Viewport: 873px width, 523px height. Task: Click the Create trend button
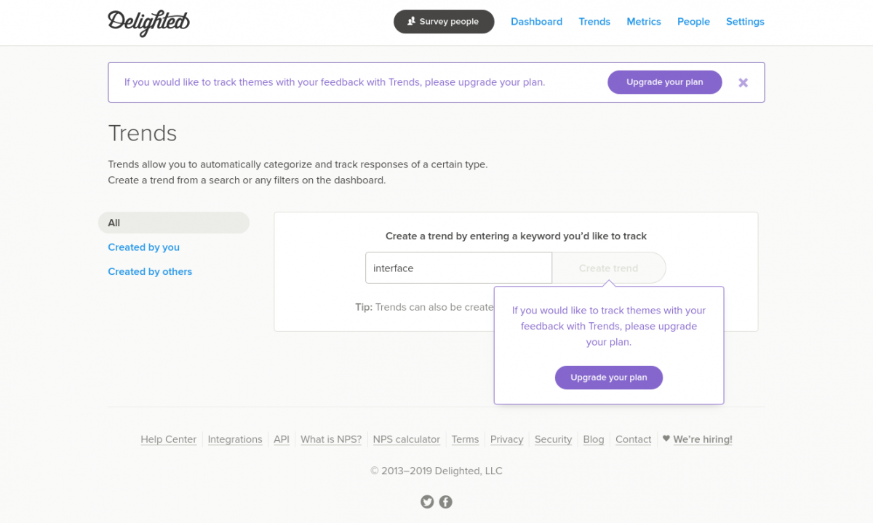(x=609, y=268)
